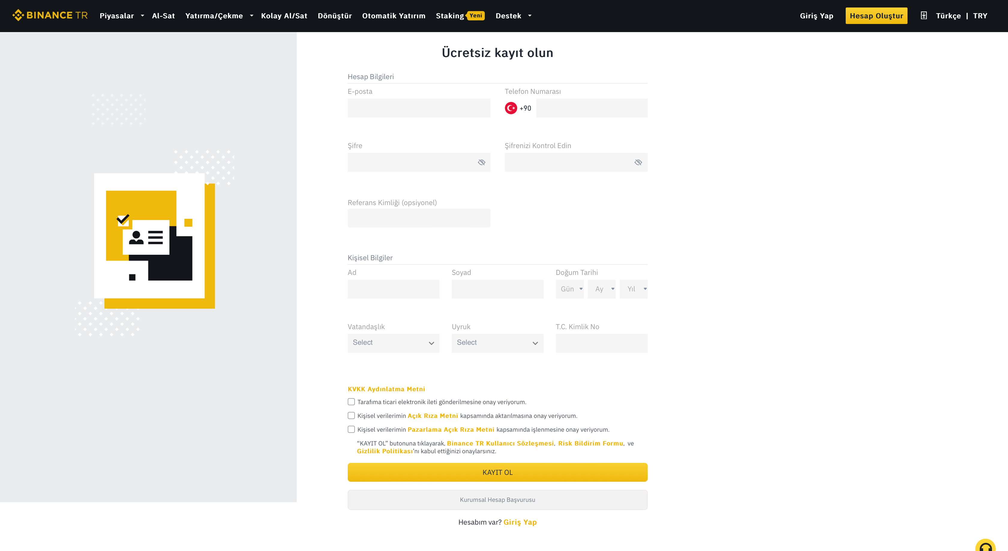Click the ID card illustration
The image size is (1008, 551).
(149, 236)
